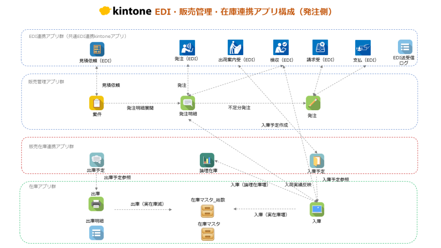This screenshot has width=441, height=248.
Task: Click the 入庫（論理在庫増） label
Action: point(249,185)
